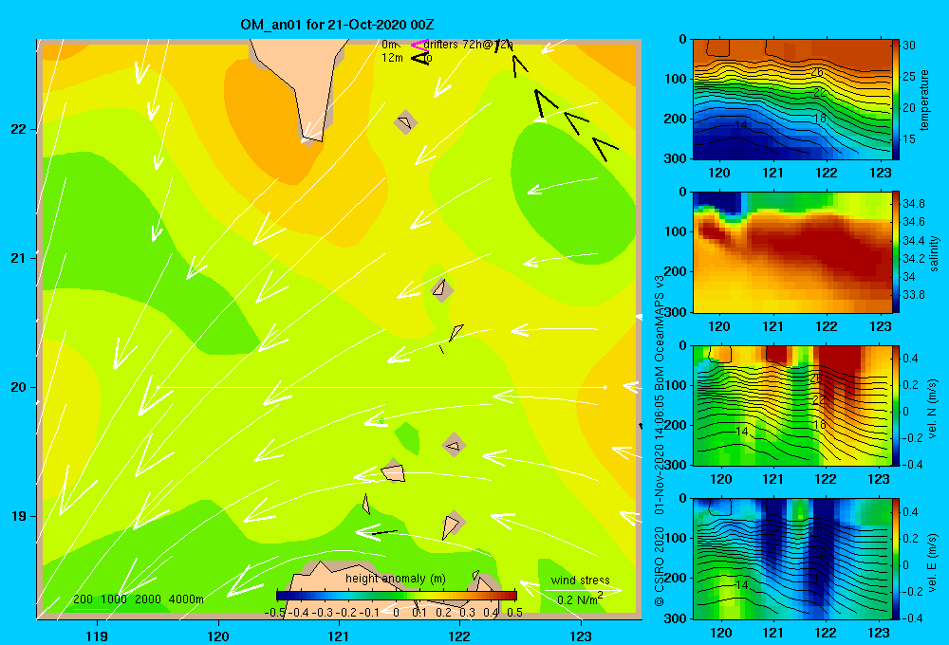Click the "height anomaly (m)" colorbar label
The width and height of the screenshot is (949, 645).
click(x=395, y=579)
